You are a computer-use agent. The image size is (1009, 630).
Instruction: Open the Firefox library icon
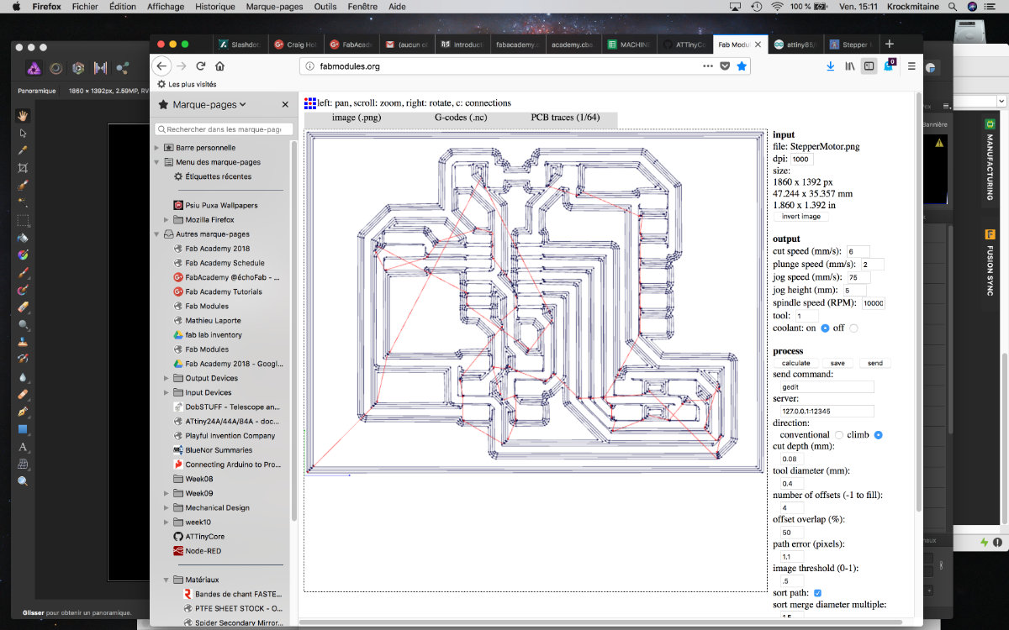click(850, 66)
